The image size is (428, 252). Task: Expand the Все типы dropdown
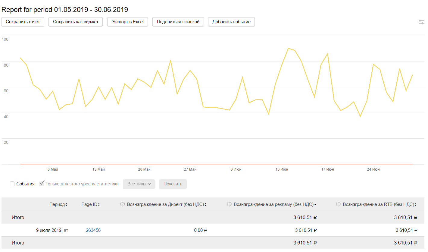point(139,184)
